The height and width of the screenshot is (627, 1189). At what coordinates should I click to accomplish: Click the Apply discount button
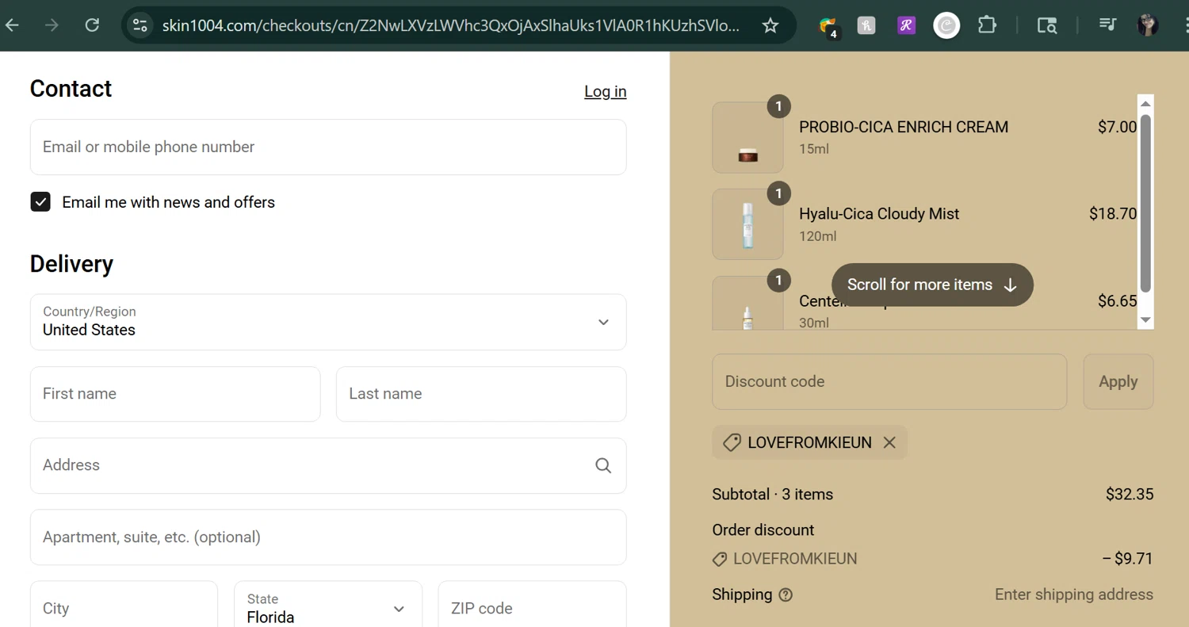(1118, 381)
